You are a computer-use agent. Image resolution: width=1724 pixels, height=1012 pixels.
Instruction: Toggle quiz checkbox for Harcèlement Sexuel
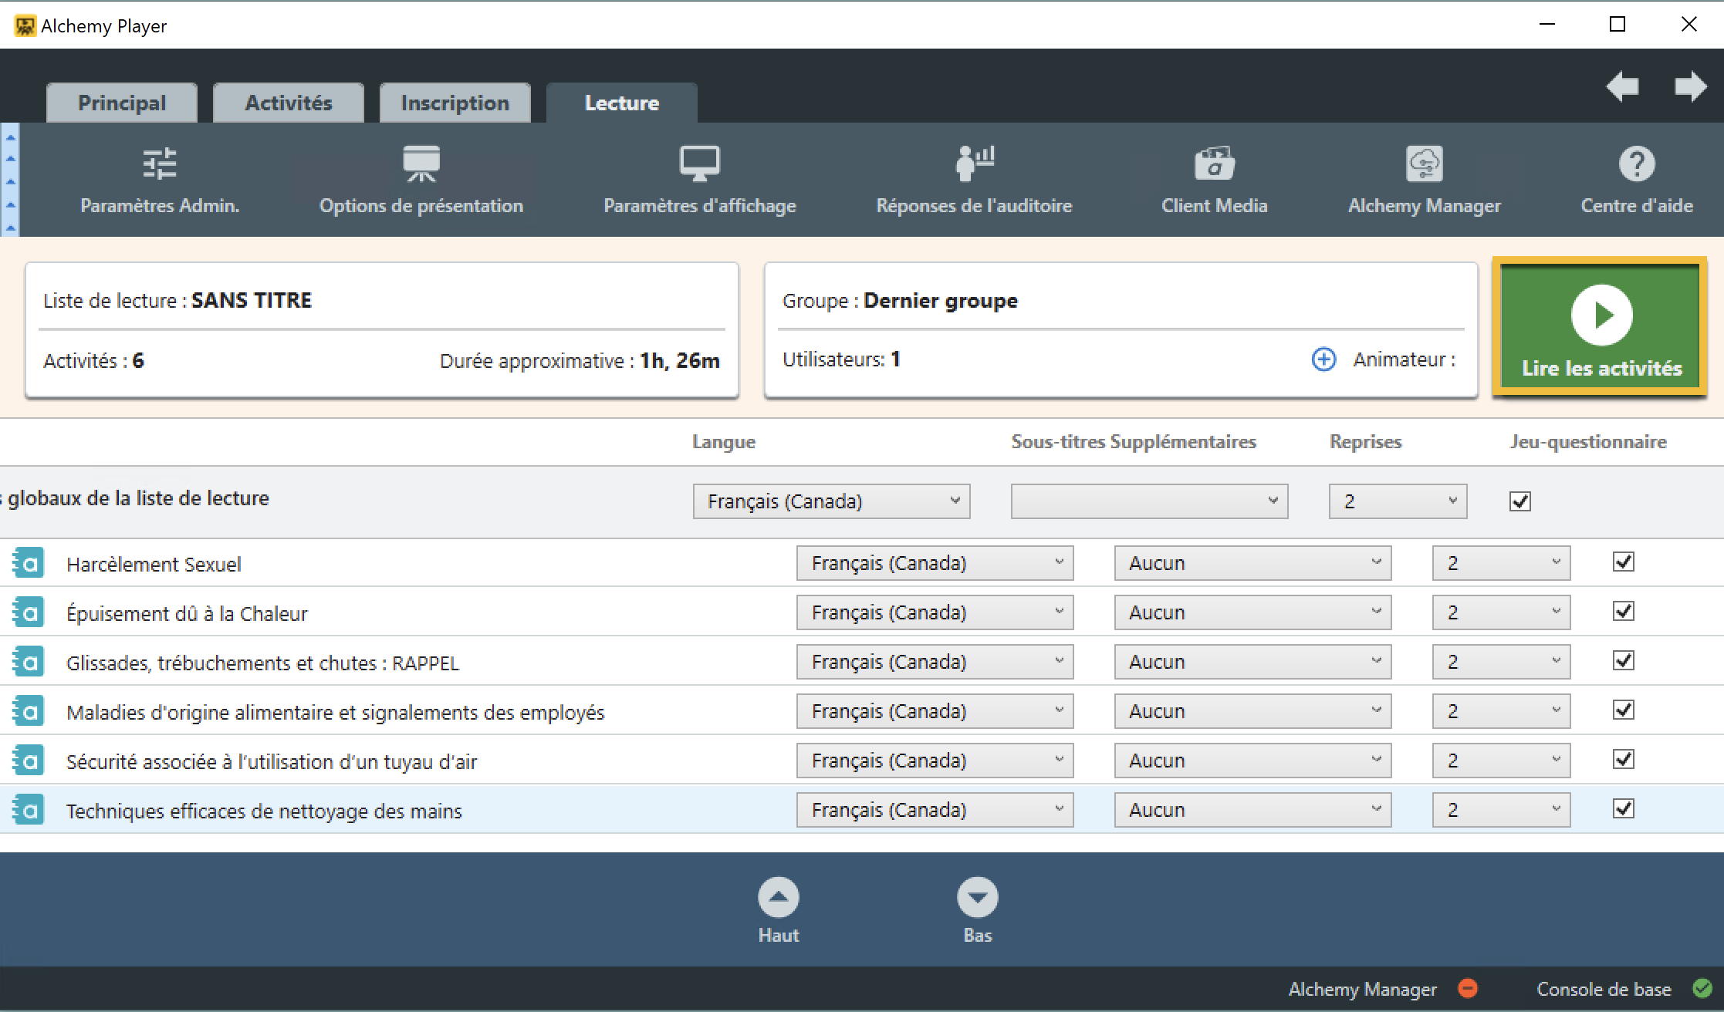(x=1623, y=562)
